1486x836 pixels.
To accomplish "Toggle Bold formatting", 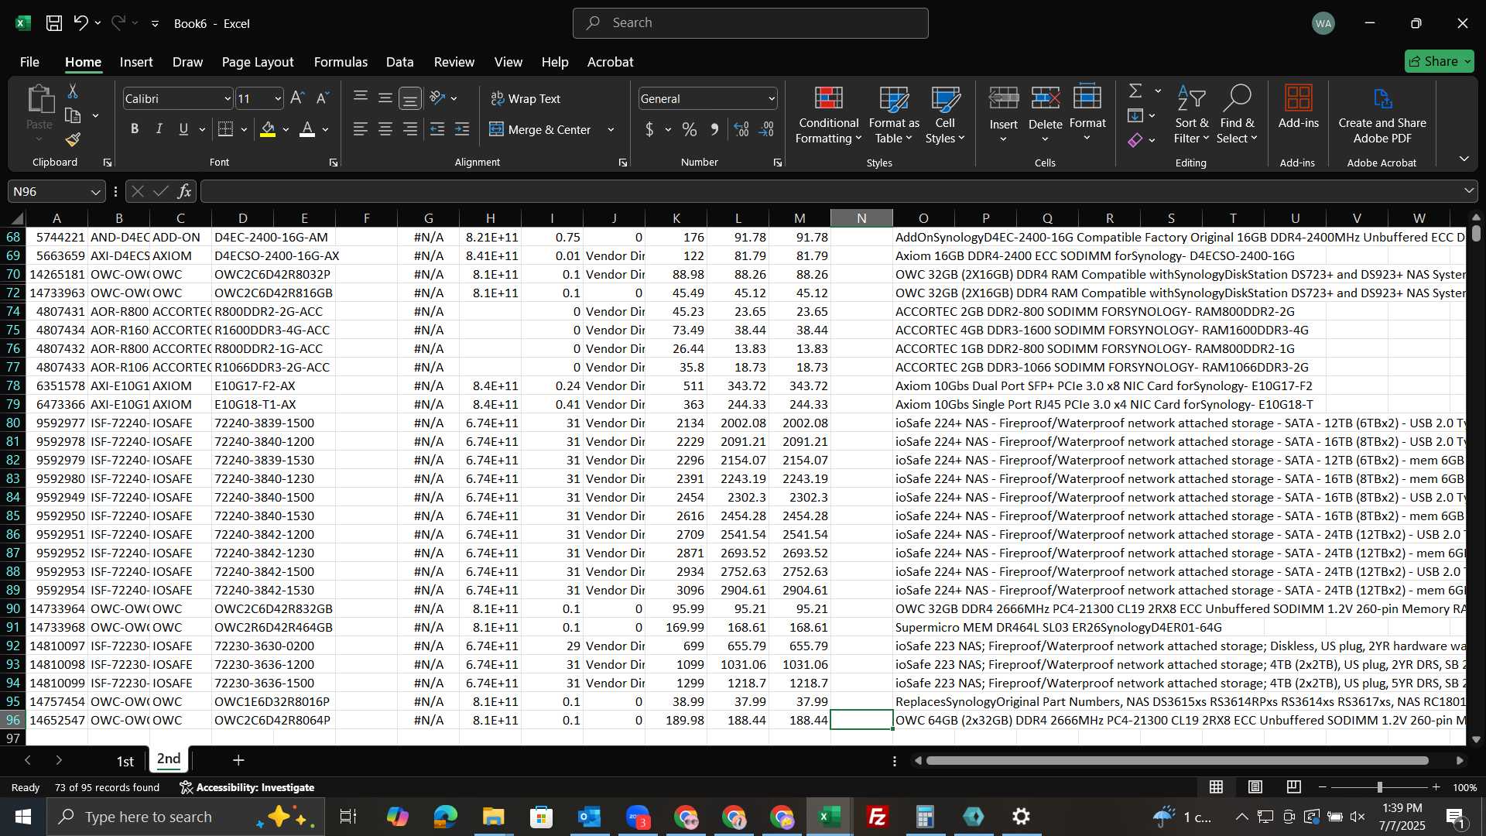I will point(135,129).
